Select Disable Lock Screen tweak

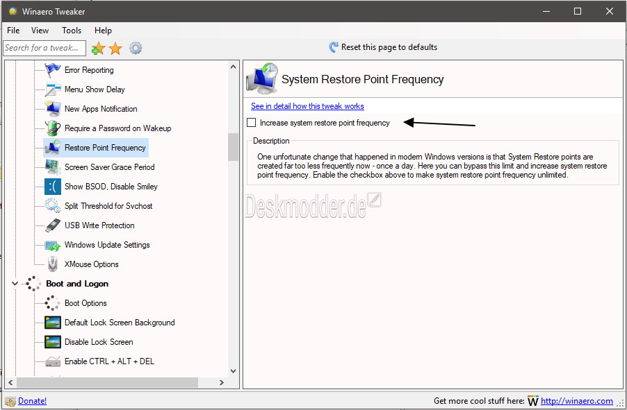point(99,342)
